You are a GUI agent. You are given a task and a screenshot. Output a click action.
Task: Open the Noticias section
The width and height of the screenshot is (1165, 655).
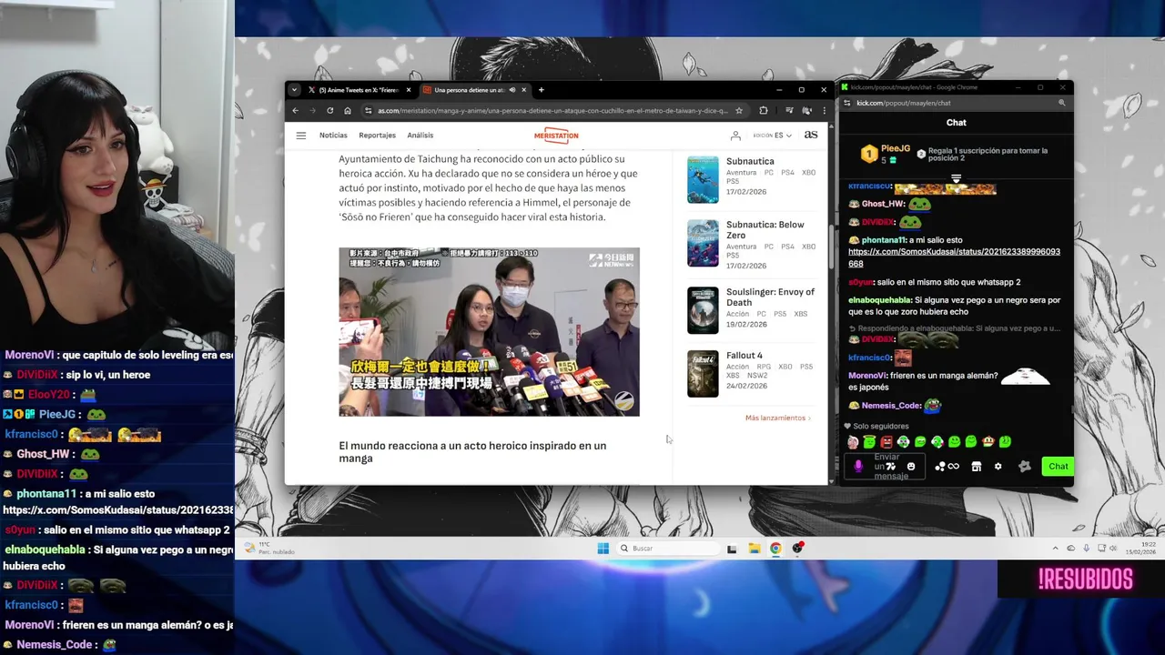coord(333,136)
